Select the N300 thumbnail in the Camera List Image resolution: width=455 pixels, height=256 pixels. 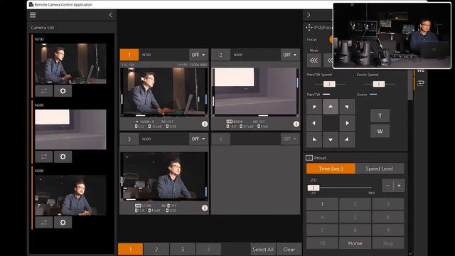(x=70, y=196)
